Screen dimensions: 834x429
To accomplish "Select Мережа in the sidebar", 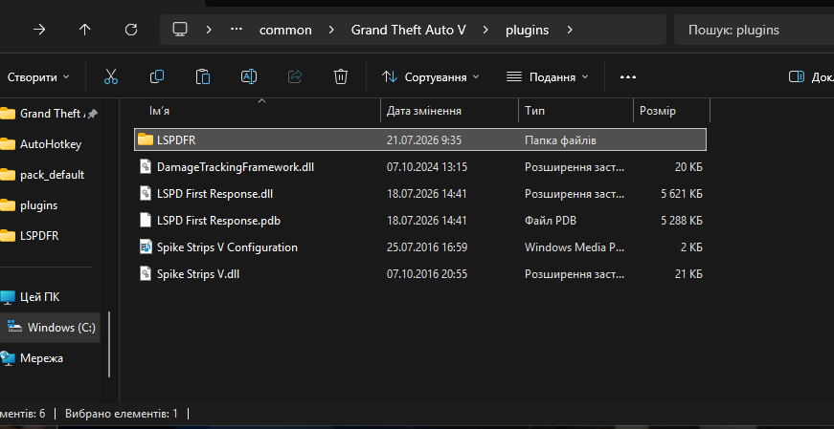I will 49,358.
